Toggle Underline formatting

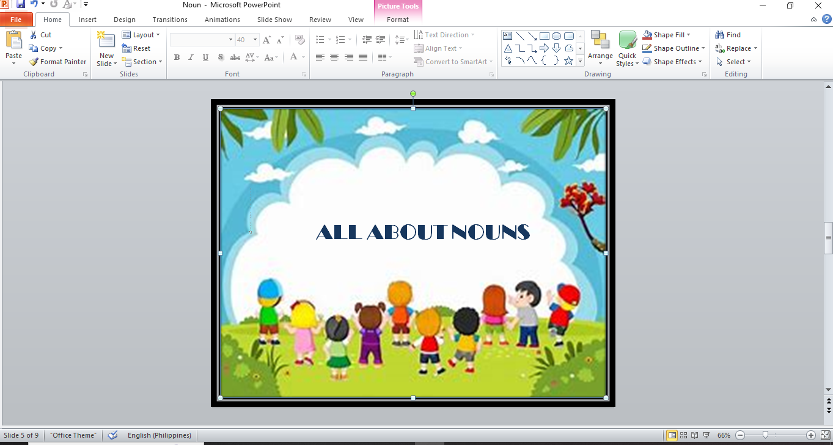(205, 57)
